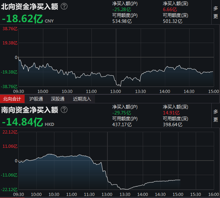This screenshot has width=220, height=198.
Task: Switch to the 沪股通 tab
Action: point(36,99)
